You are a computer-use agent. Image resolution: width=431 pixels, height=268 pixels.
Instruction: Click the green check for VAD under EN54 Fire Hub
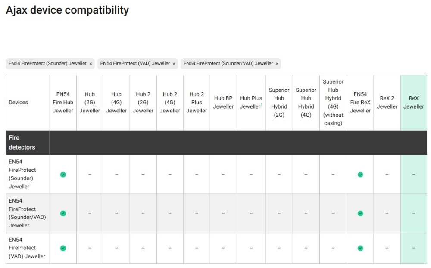tap(63, 248)
